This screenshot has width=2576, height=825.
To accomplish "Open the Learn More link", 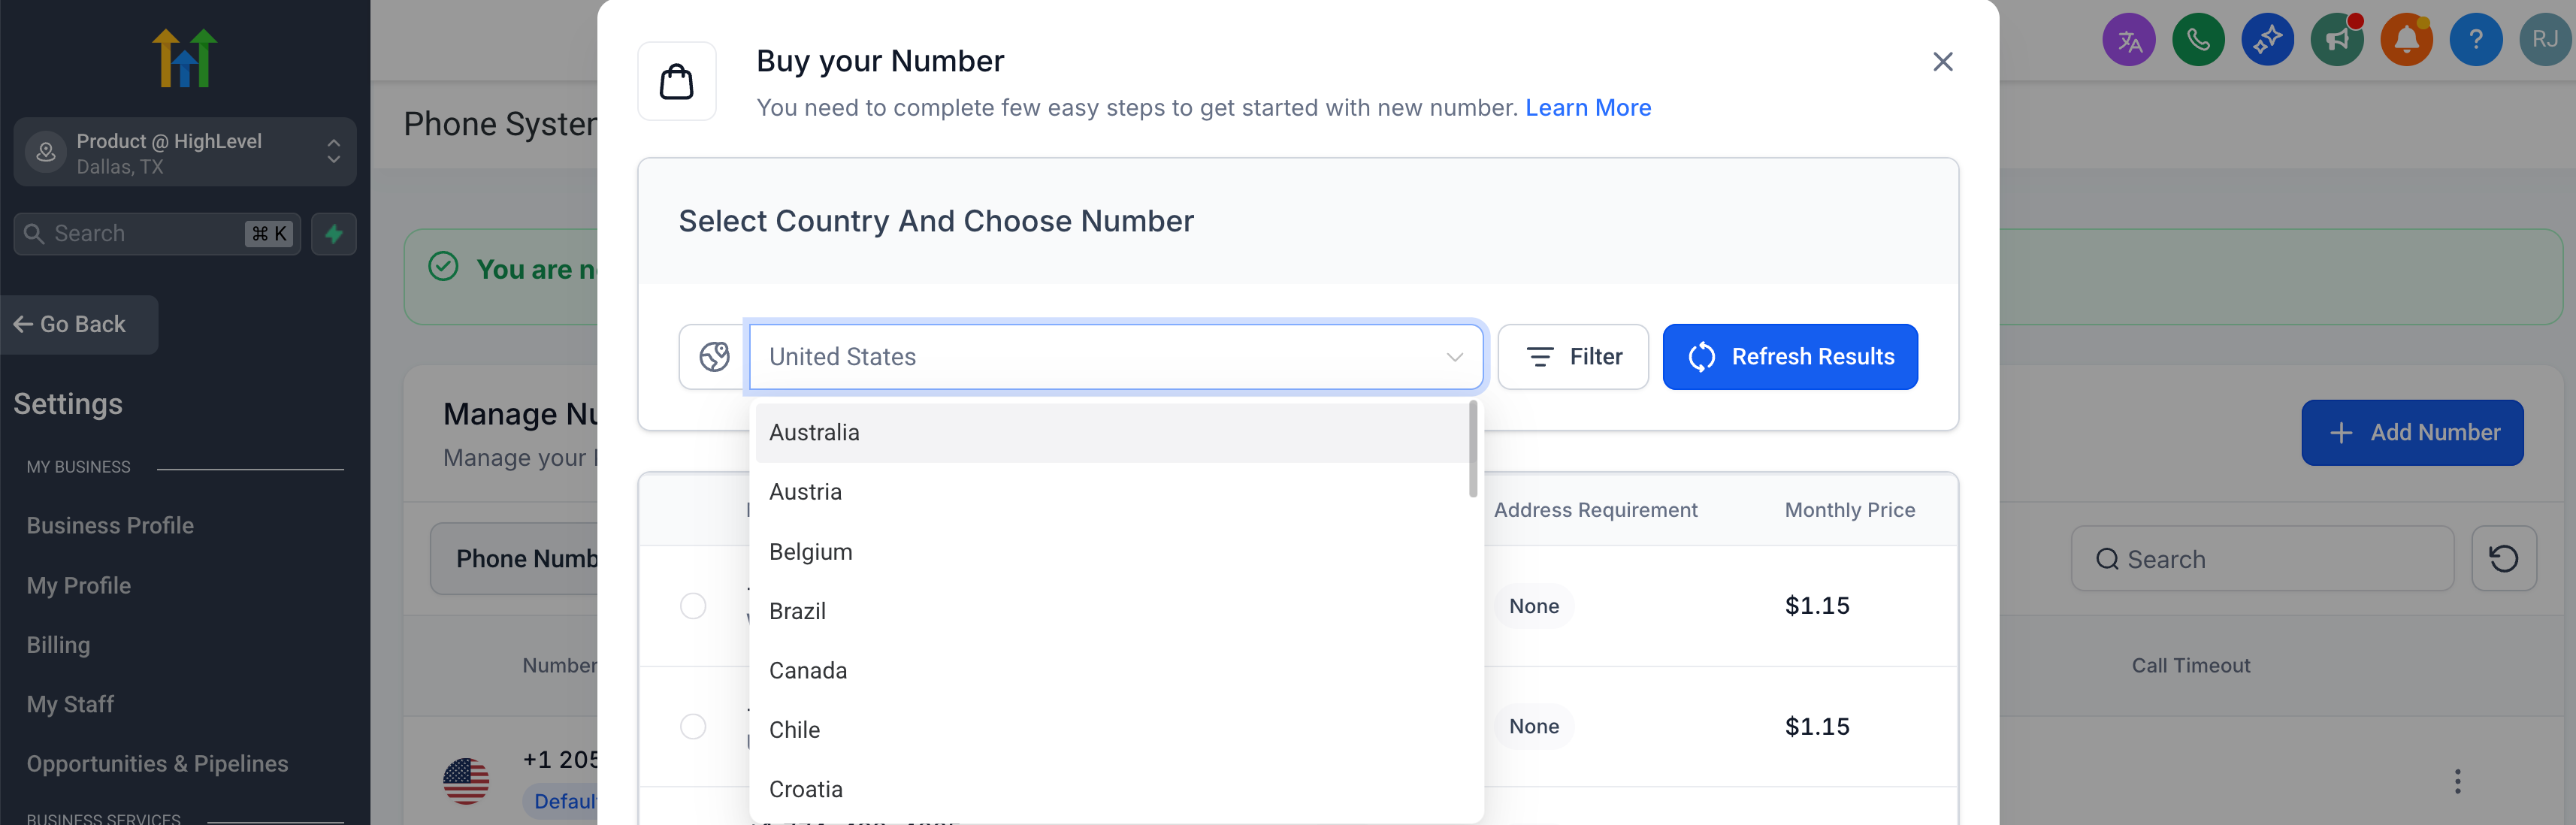I will click(1588, 108).
